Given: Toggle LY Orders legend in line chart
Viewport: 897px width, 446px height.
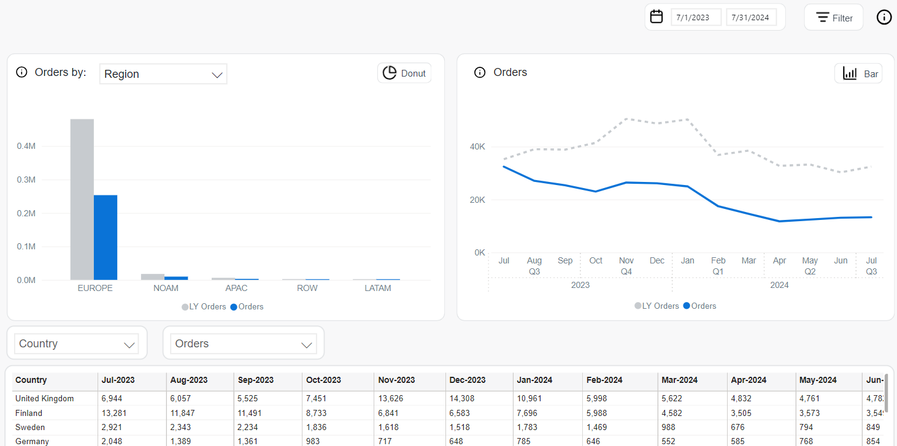Looking at the screenshot, I should pos(656,306).
